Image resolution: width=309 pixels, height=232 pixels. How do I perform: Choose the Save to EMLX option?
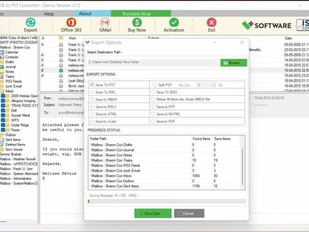pos(92,107)
